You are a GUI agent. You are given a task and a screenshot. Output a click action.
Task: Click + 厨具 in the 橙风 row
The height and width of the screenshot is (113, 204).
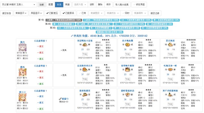click(x=64, y=75)
